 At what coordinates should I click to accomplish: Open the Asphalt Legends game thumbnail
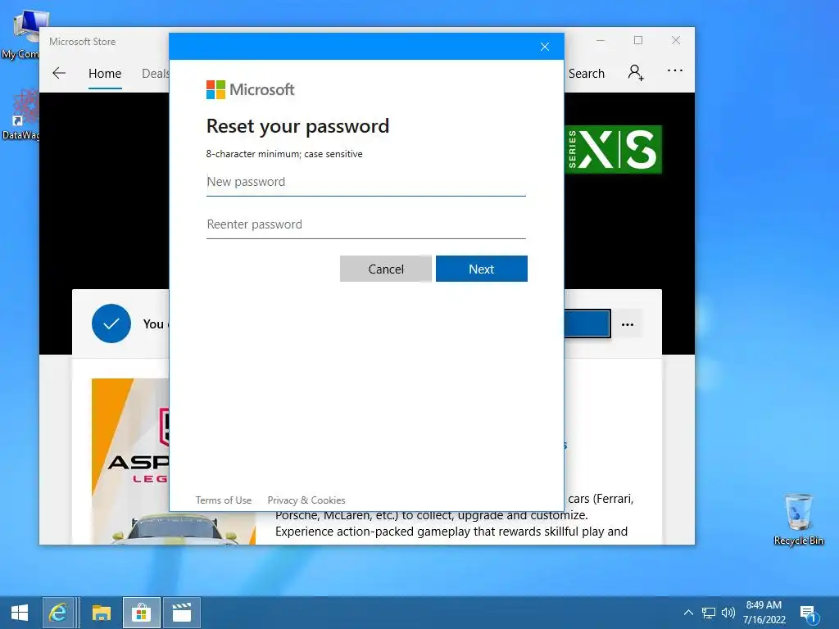click(x=130, y=461)
